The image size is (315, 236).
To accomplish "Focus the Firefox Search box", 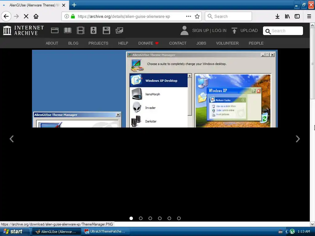I will coord(228,16).
